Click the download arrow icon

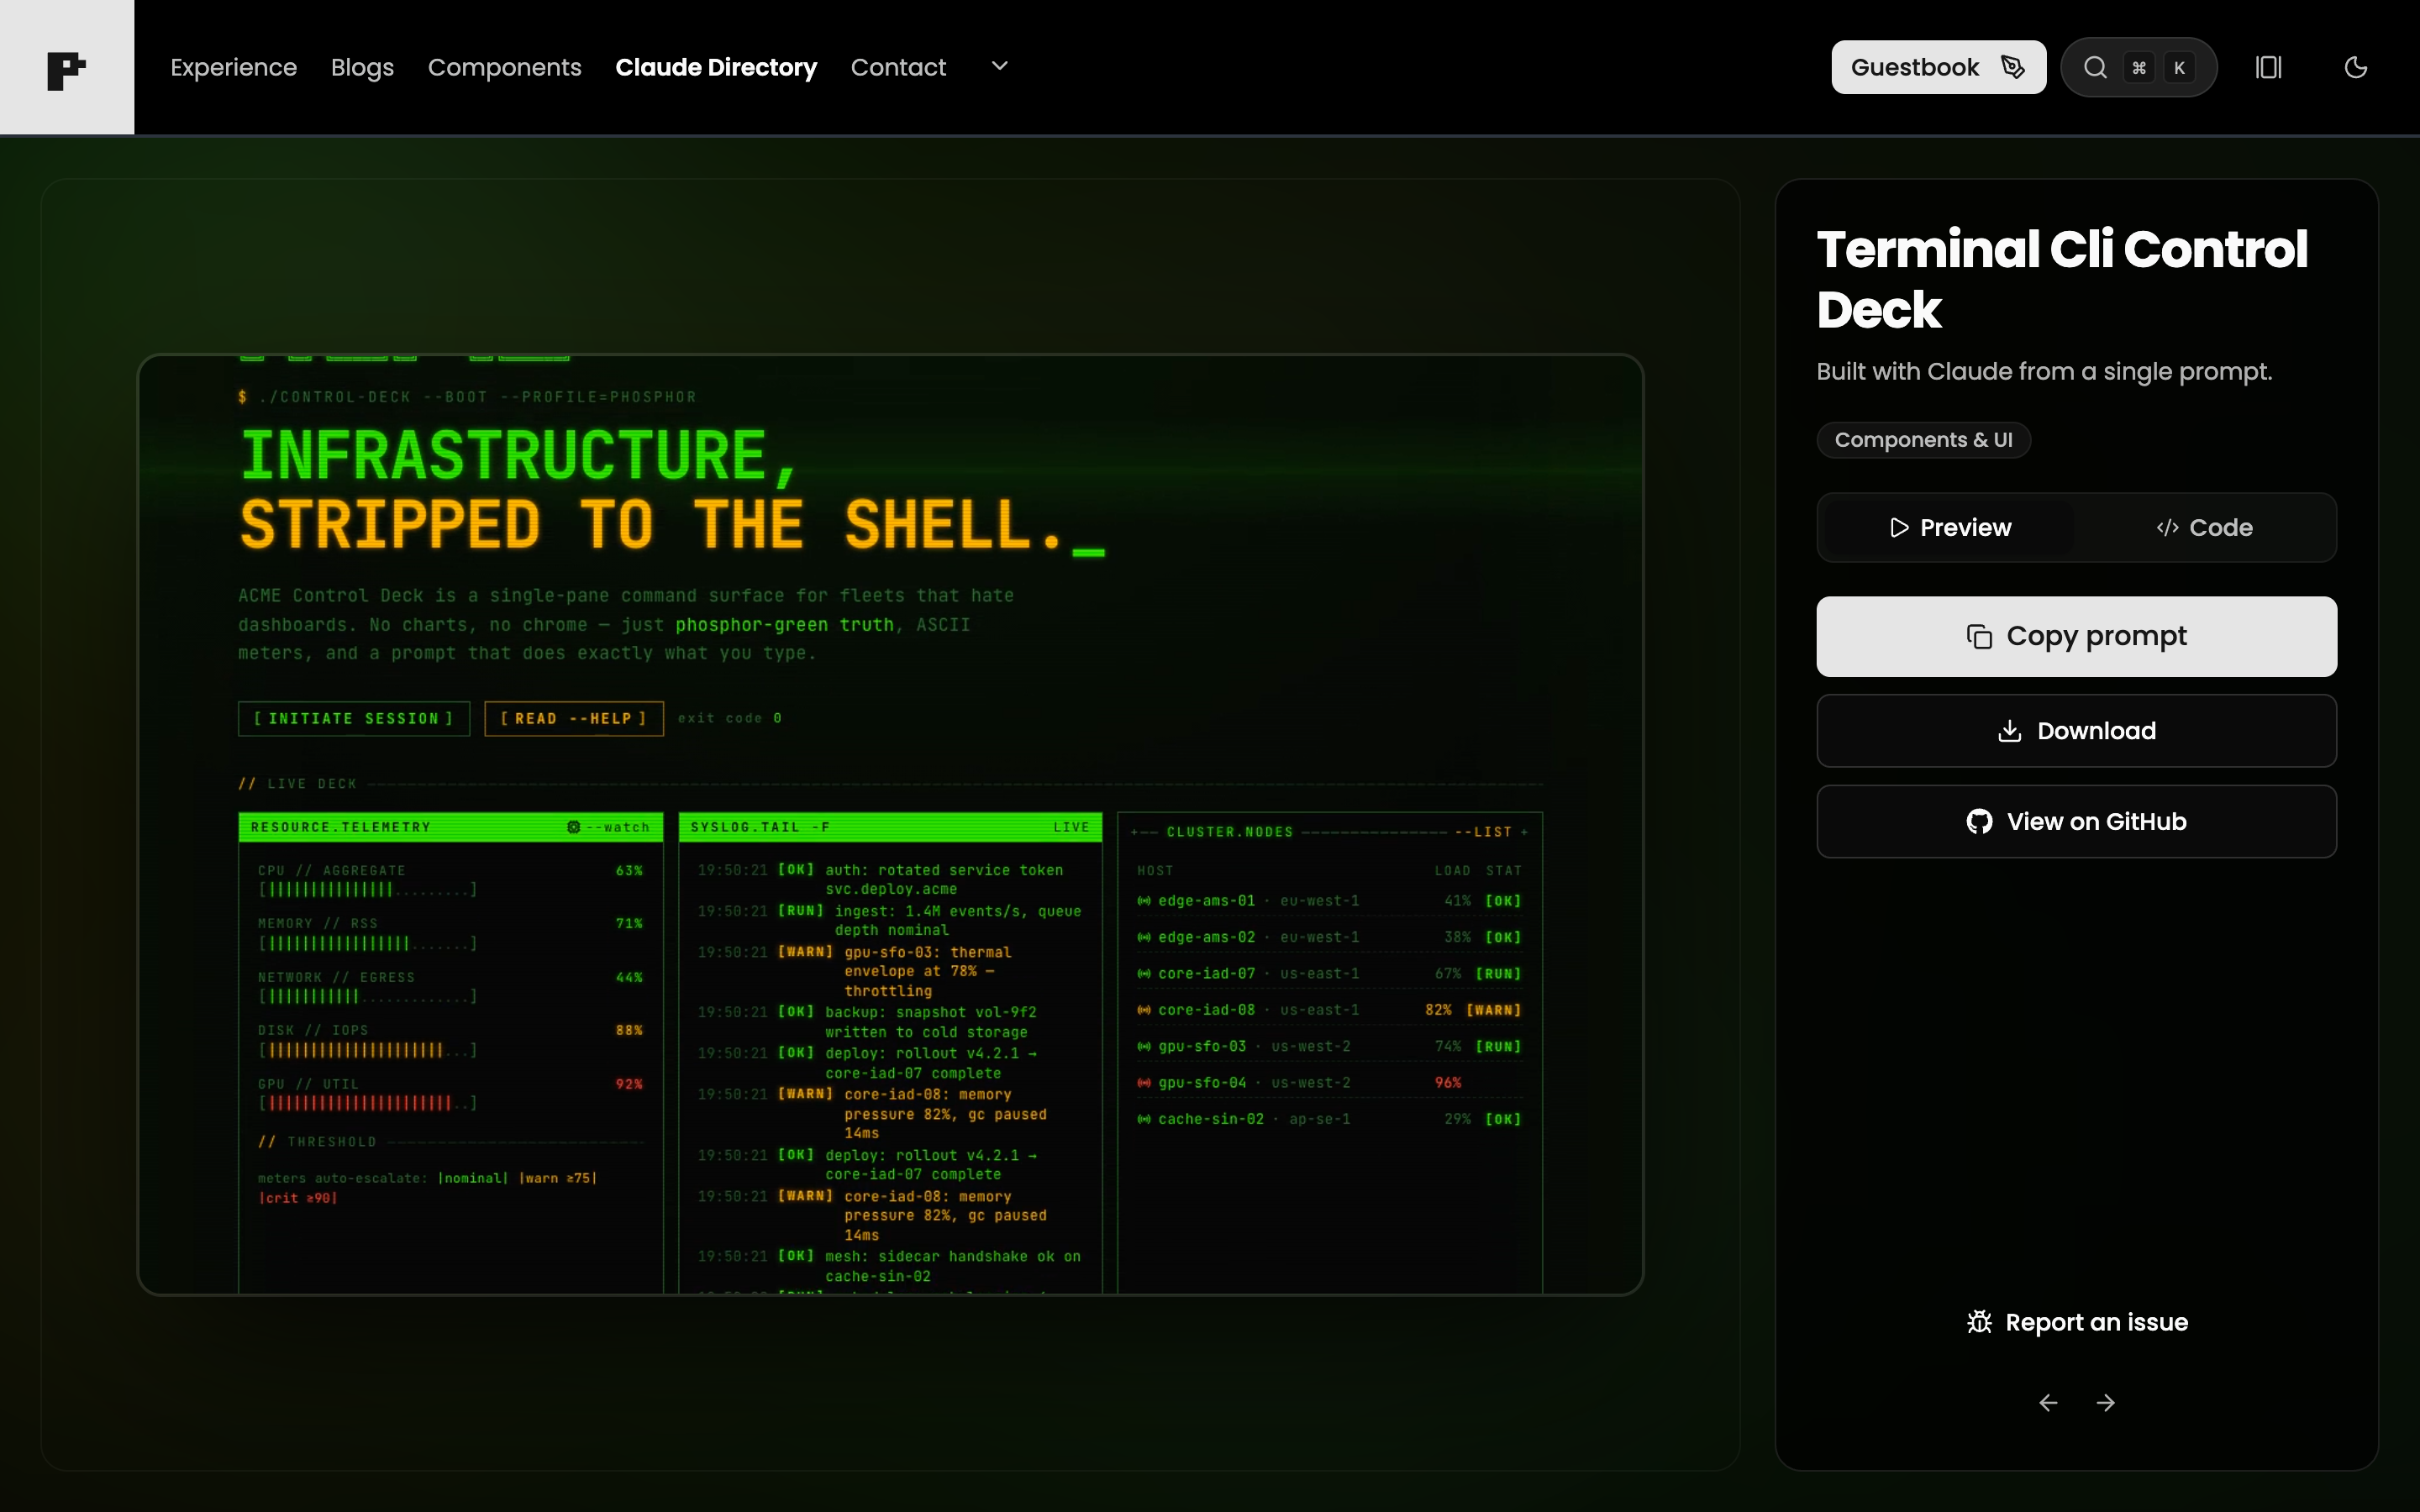click(2009, 731)
